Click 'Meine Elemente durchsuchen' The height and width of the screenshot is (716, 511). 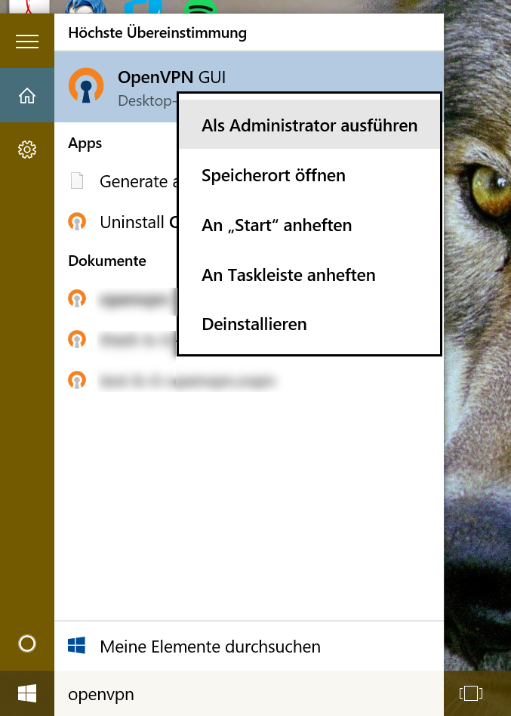click(x=210, y=647)
